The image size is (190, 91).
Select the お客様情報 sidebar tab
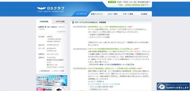click(44, 21)
